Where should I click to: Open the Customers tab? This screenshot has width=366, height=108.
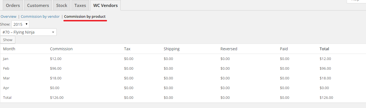pos(38,5)
